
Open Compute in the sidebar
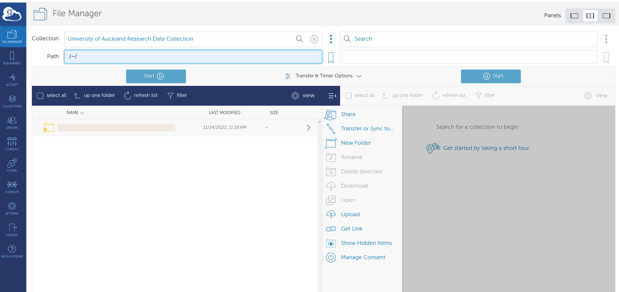[x=12, y=187]
